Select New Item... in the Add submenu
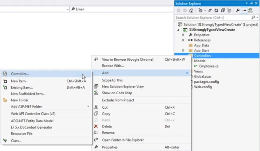The image size is (260, 151). coord(46,81)
